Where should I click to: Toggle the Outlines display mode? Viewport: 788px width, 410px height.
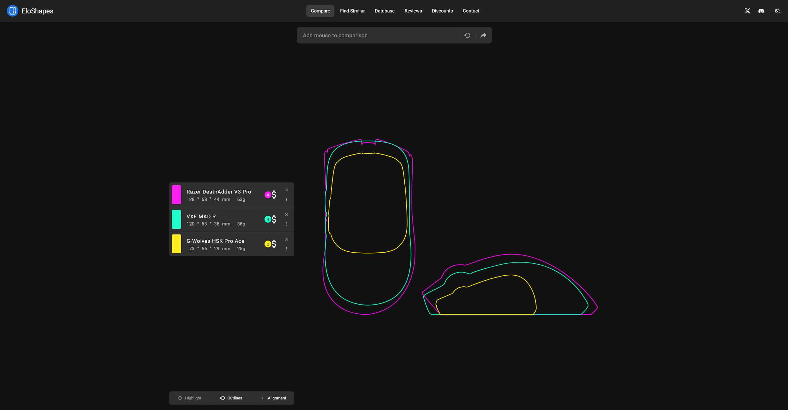[231, 398]
